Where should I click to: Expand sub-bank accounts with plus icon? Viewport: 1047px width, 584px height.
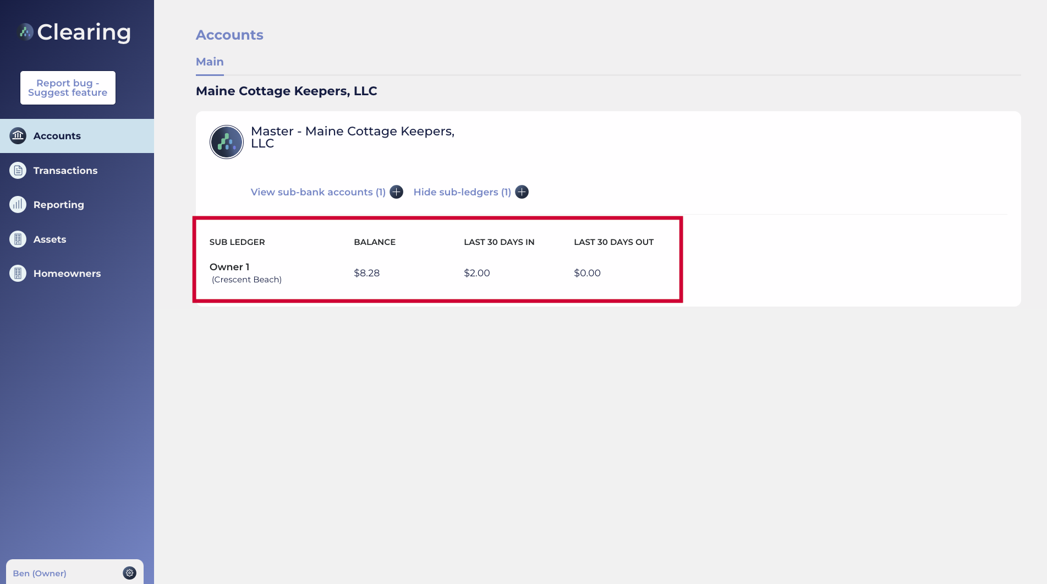(x=396, y=192)
